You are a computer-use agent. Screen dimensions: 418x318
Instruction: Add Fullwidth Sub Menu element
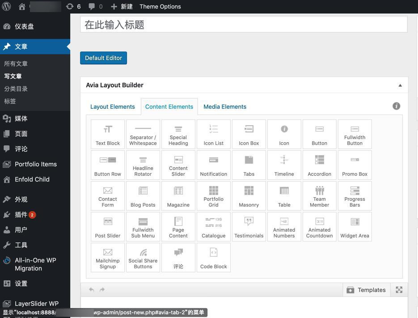pos(143,227)
